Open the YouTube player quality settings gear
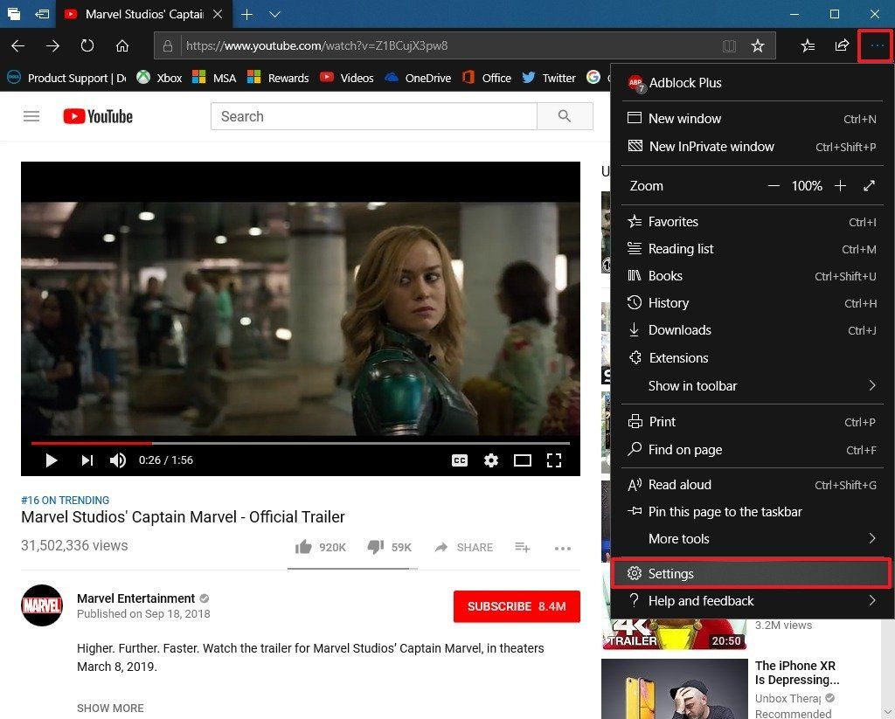The height and width of the screenshot is (719, 895). (491, 460)
